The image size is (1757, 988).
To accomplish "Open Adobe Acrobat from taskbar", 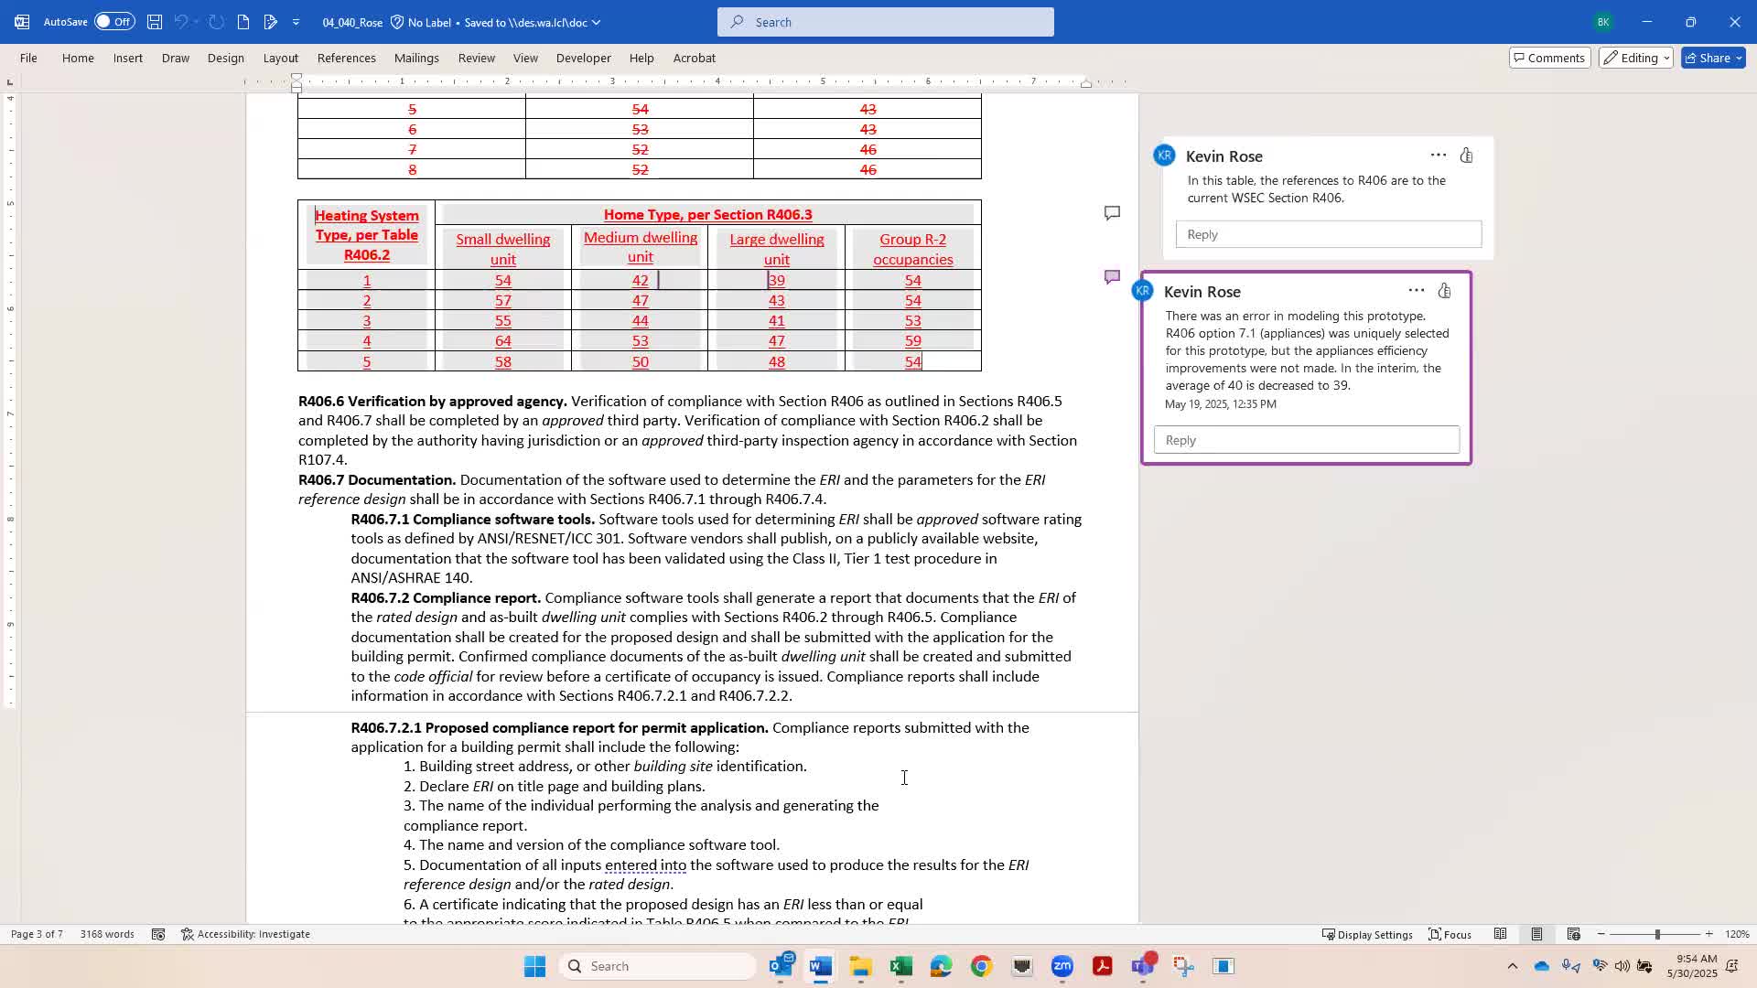I will [1103, 966].
